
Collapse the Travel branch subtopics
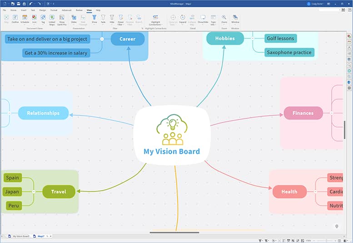34,192
